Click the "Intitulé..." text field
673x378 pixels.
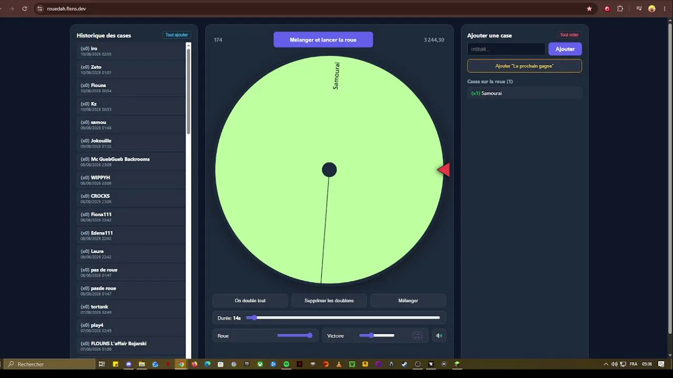506,49
